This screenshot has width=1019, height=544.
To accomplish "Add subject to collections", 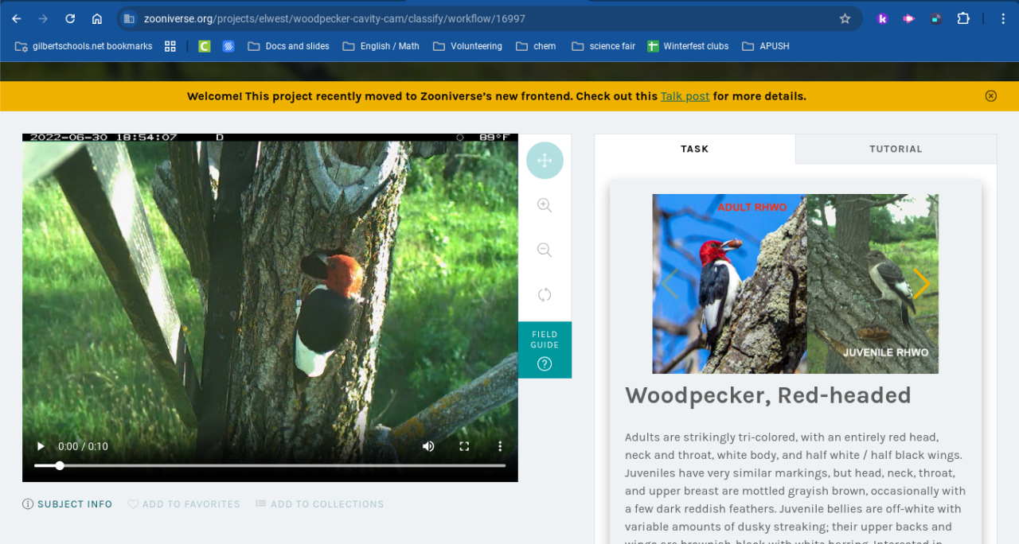I will [320, 504].
